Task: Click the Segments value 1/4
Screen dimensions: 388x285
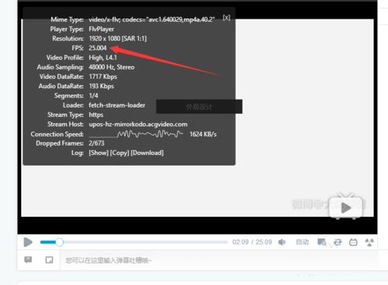Action: click(x=93, y=96)
